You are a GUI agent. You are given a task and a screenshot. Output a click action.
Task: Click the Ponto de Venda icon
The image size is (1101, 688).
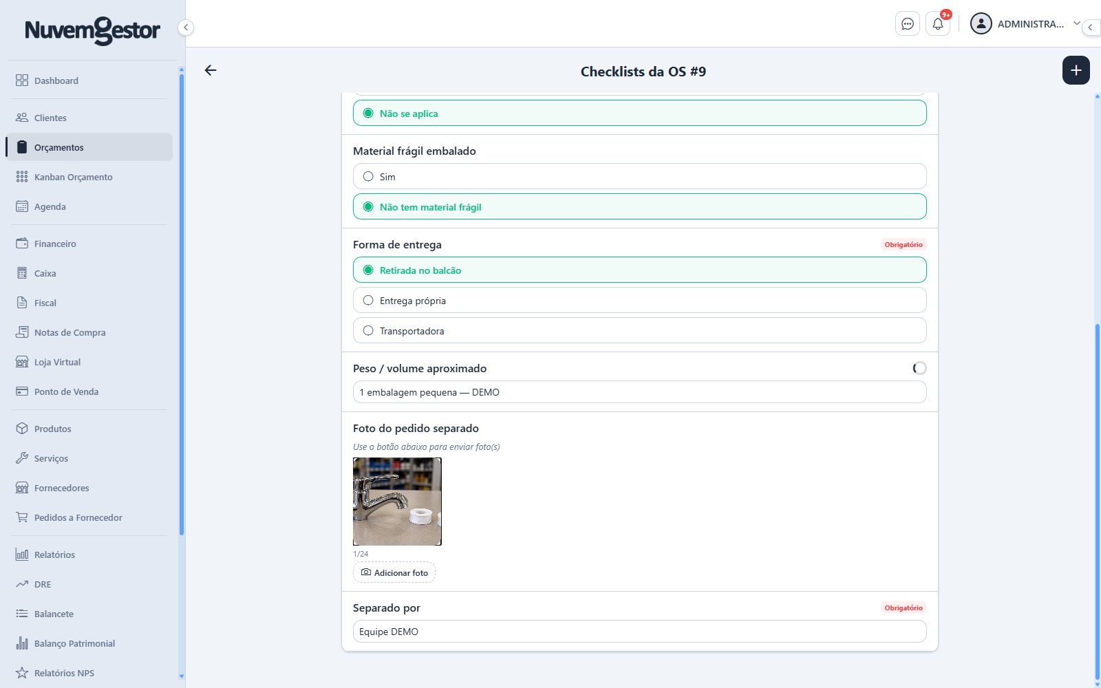click(x=22, y=391)
